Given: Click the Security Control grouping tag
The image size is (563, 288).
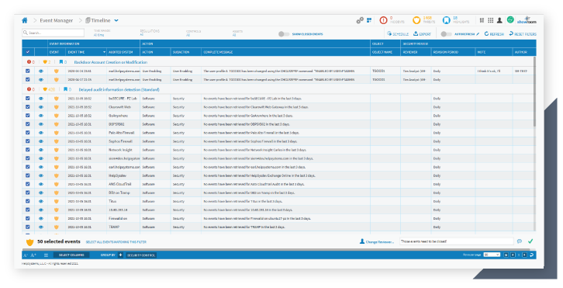Looking at the screenshot, I should tap(141, 255).
